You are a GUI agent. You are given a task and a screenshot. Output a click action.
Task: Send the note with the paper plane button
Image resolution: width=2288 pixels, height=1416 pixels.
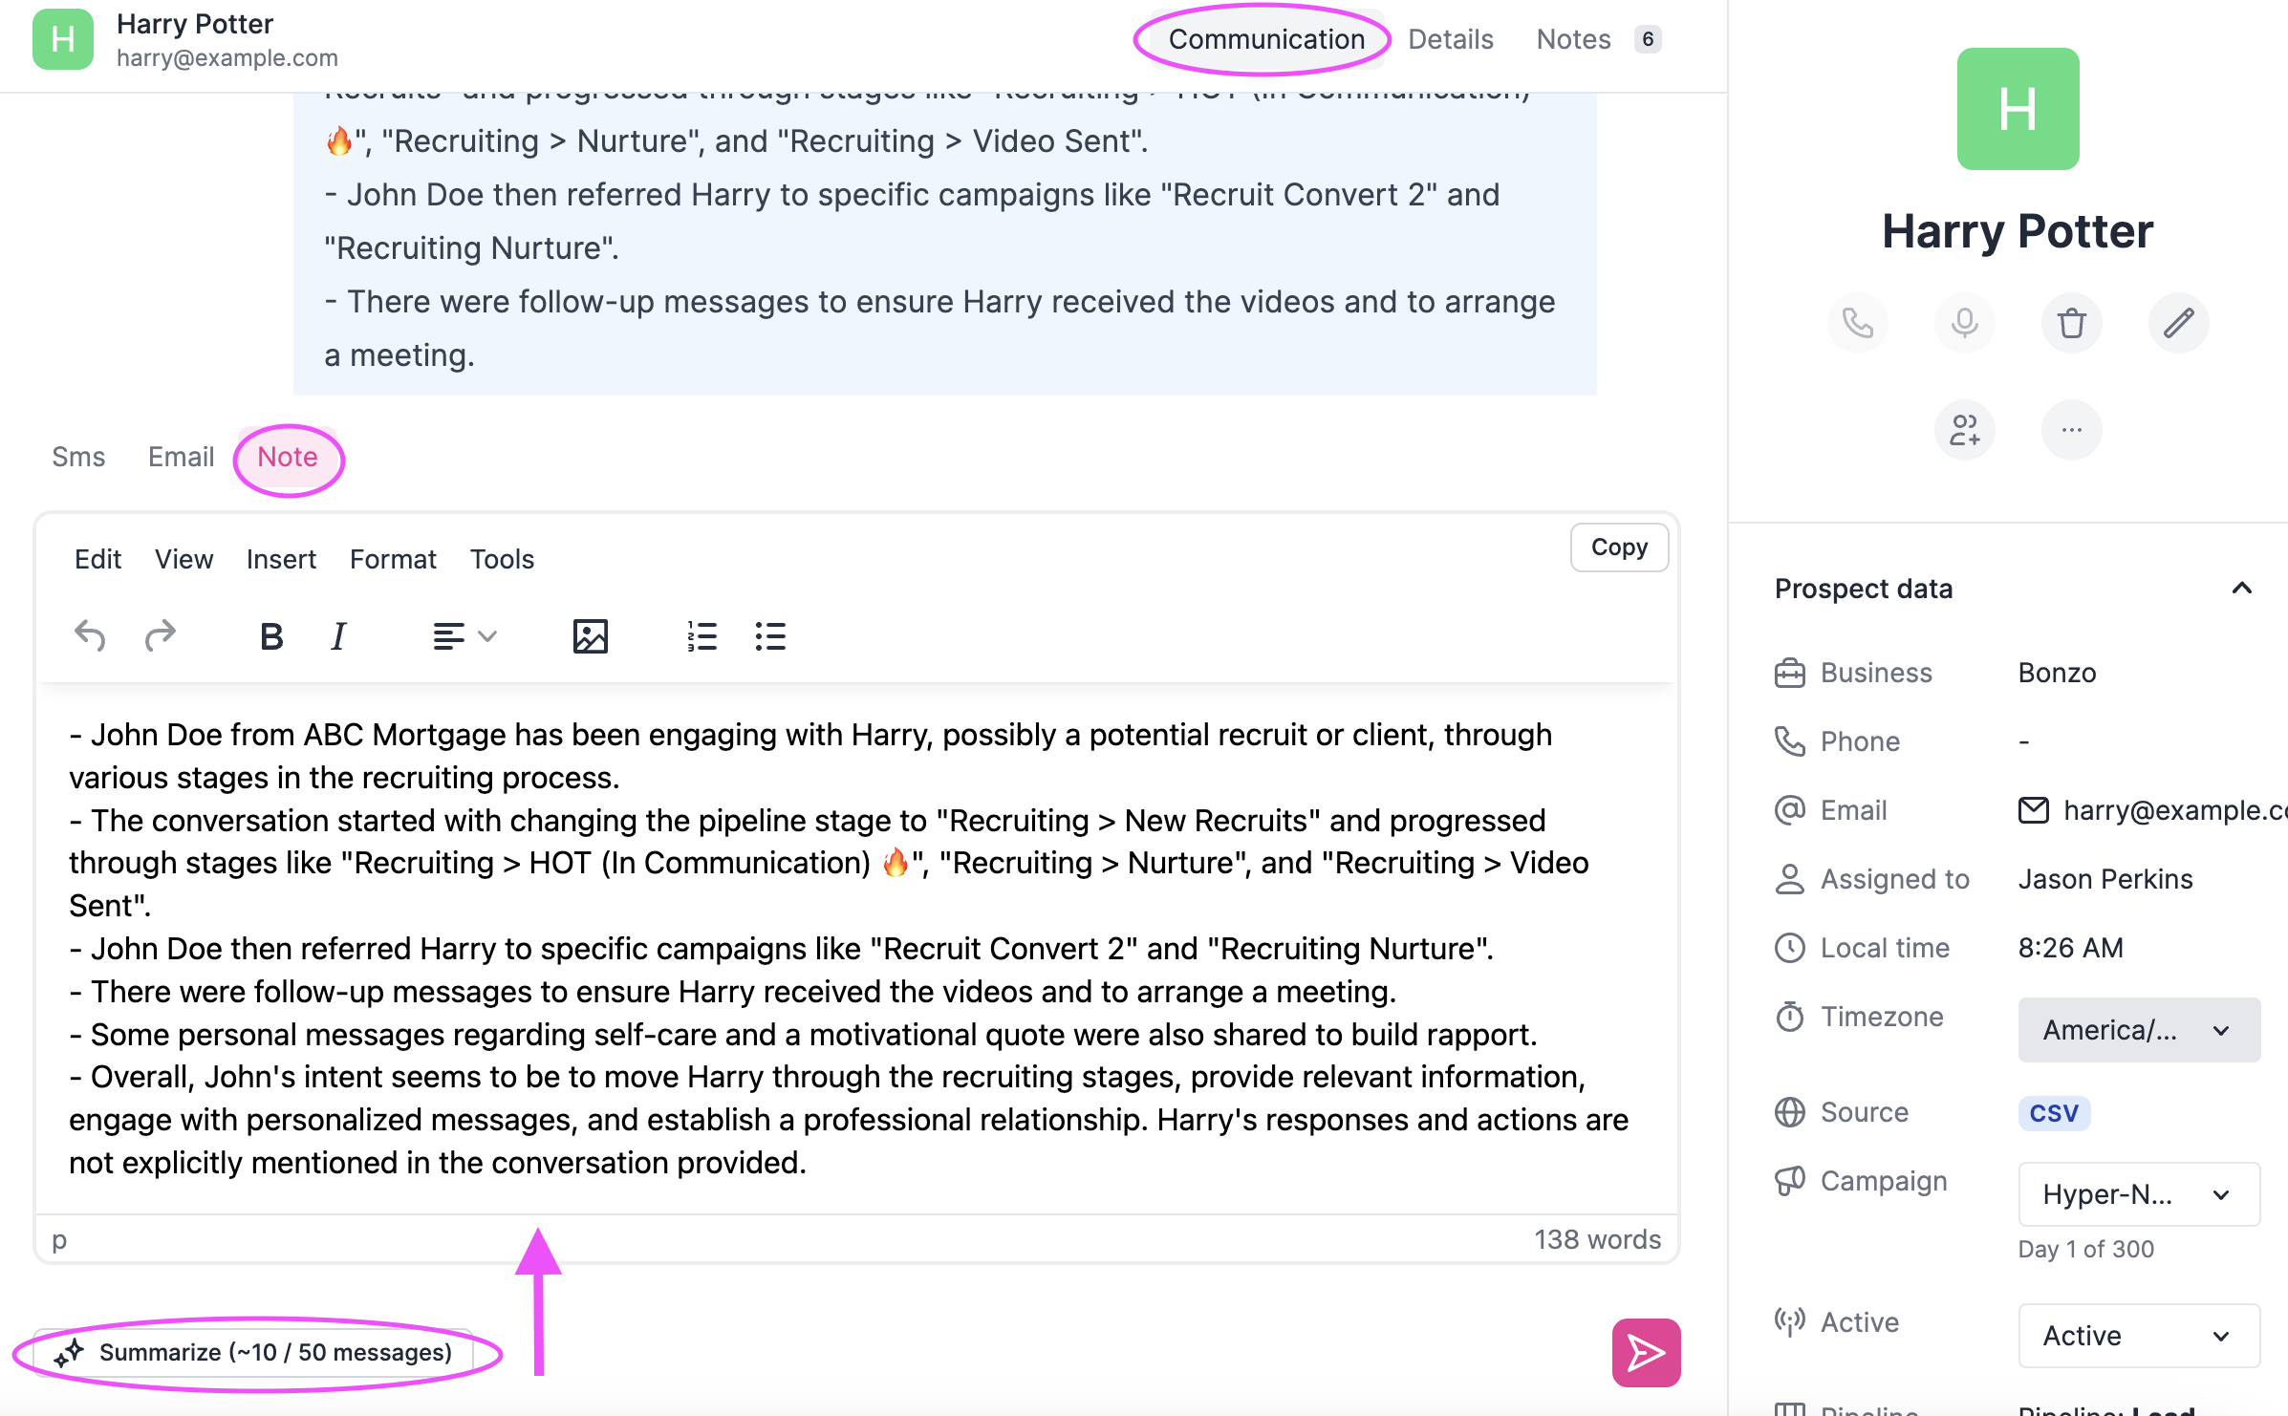(1646, 1352)
